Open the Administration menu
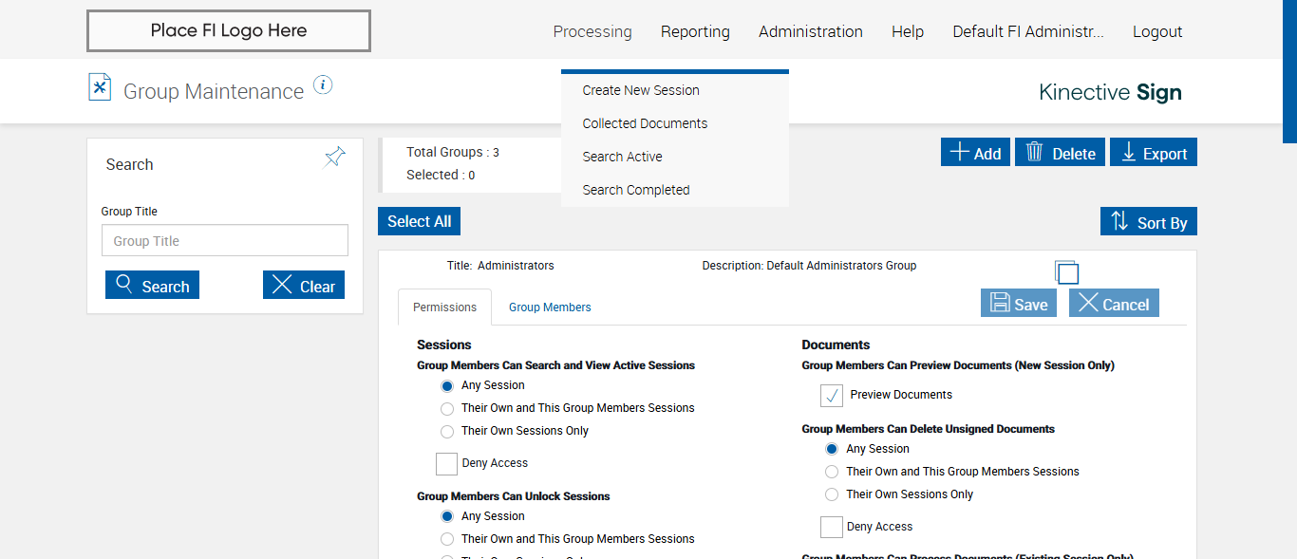1297x559 pixels. (810, 31)
